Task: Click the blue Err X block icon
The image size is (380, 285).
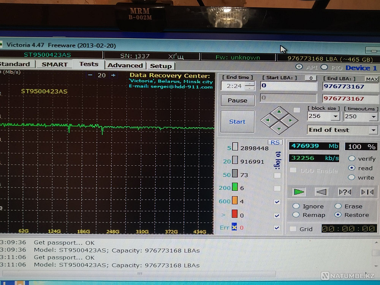Action: pyautogui.click(x=234, y=227)
